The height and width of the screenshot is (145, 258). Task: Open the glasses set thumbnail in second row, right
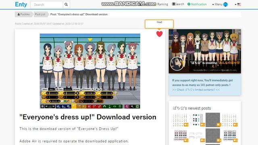(229, 135)
